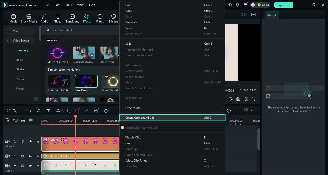The width and height of the screenshot is (328, 175).
Task: Switch to the Multiple tab
Action: pyautogui.click(x=272, y=15)
